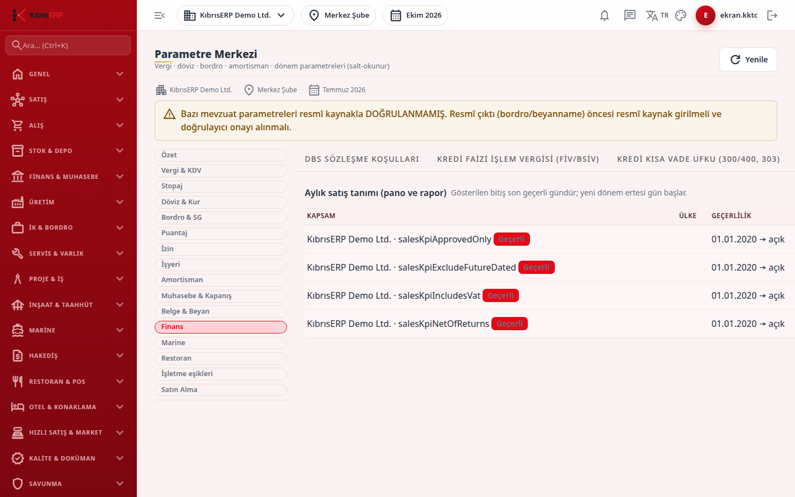Switch to DBS Sözleşme Koşulları tab
This screenshot has height=497, width=795.
(362, 159)
